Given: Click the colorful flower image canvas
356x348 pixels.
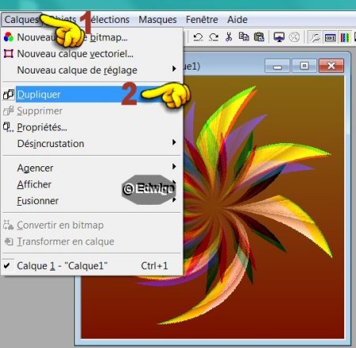Looking at the screenshot, I should (x=263, y=206).
